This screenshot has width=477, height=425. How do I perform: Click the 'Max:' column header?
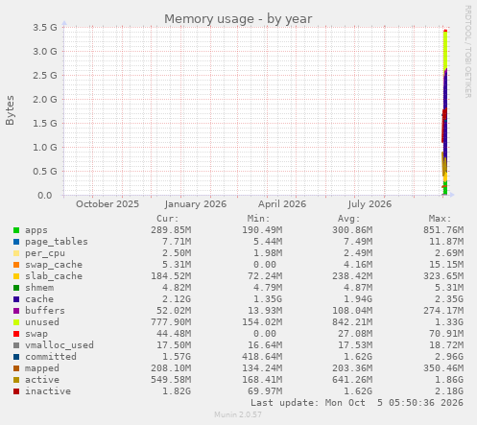pyautogui.click(x=440, y=219)
